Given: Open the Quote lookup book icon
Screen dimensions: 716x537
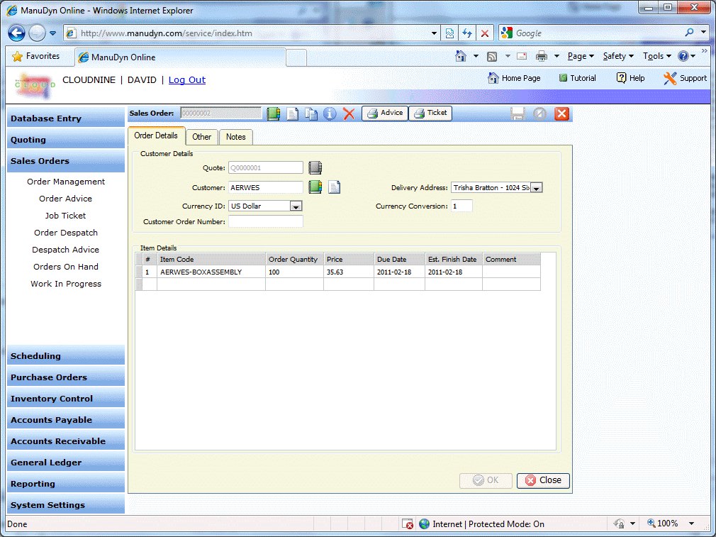Looking at the screenshot, I should click(315, 168).
